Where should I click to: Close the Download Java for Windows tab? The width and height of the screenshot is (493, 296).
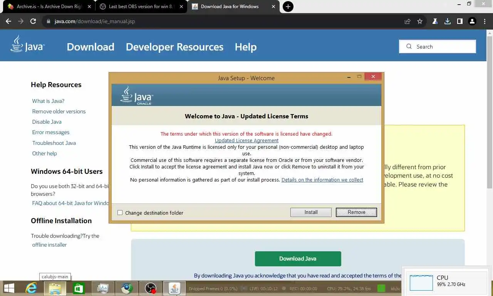tap(273, 7)
